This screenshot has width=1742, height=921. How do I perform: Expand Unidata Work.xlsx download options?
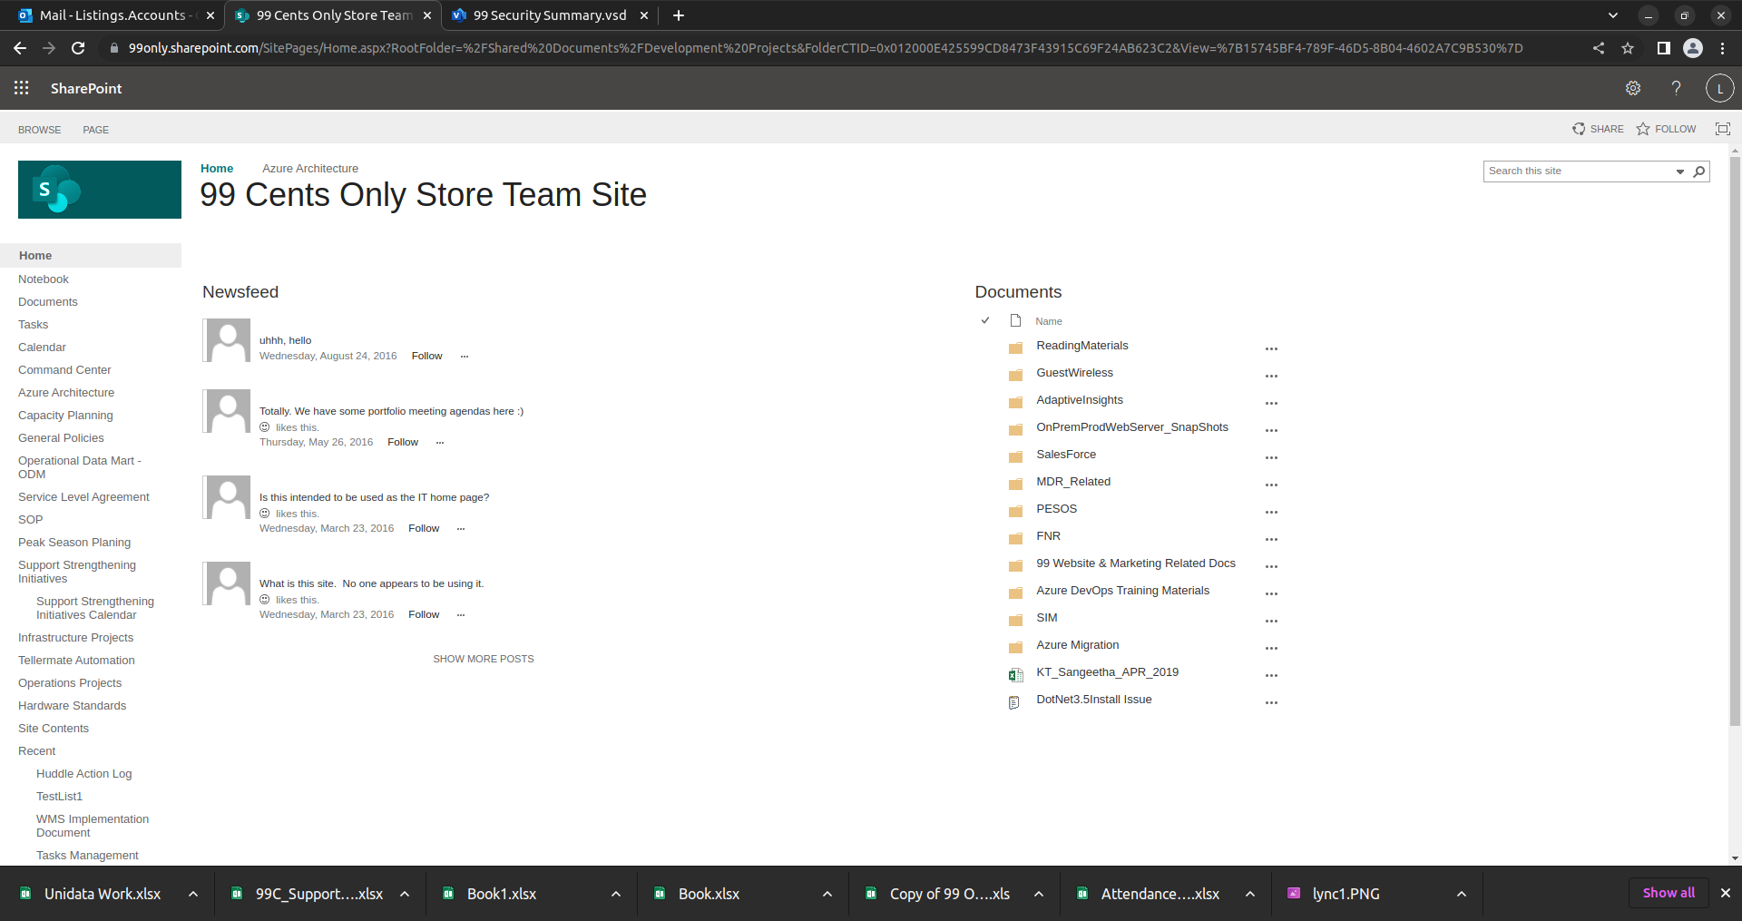[193, 894]
